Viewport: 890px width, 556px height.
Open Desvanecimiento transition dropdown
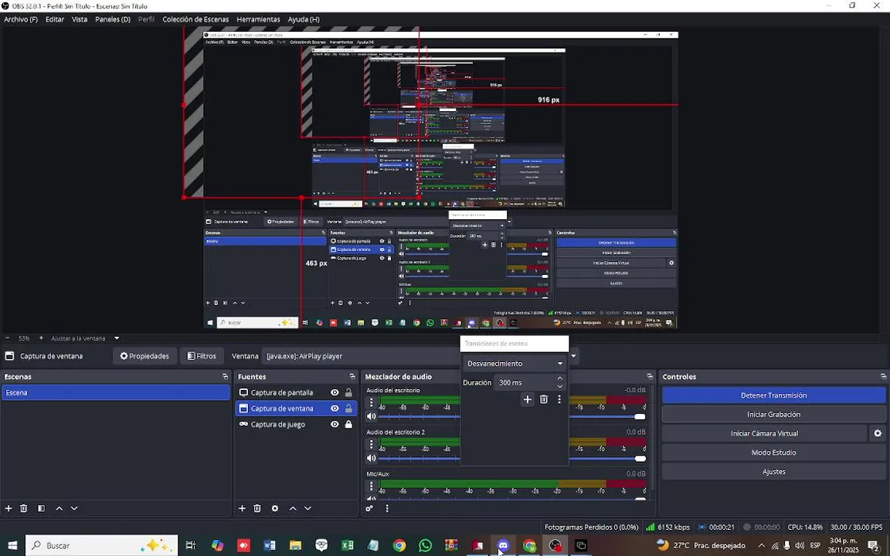[x=515, y=364]
